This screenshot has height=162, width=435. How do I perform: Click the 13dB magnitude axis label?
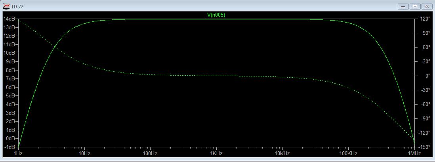point(9,27)
